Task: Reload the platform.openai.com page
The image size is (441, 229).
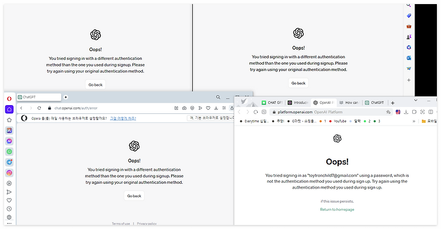Action: pyautogui.click(x=256, y=112)
